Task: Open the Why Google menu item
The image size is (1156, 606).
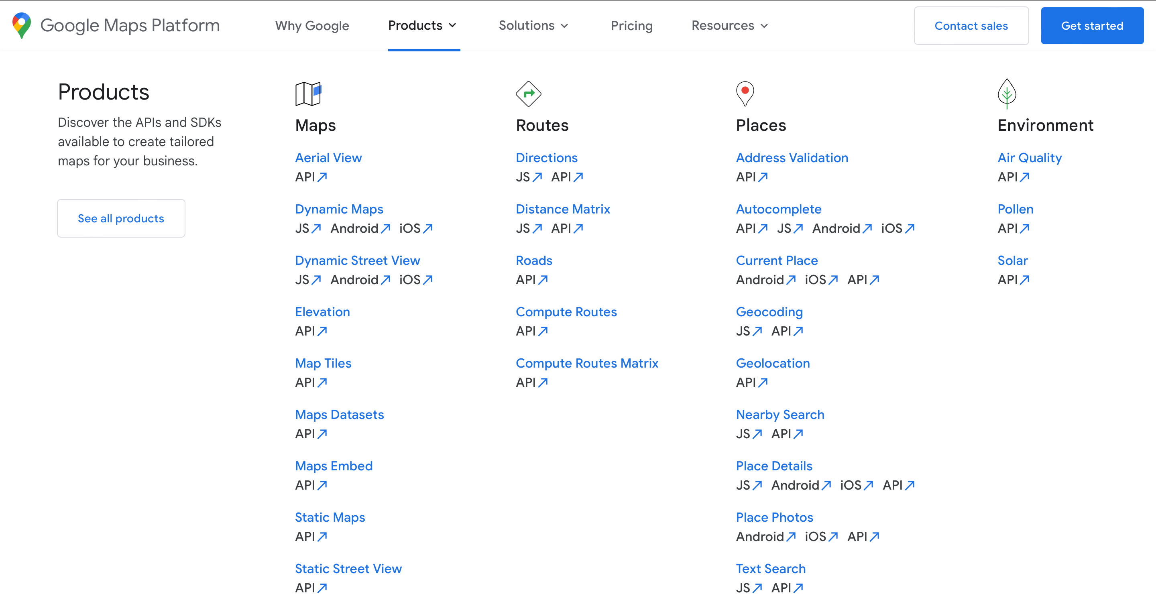Action: [312, 26]
